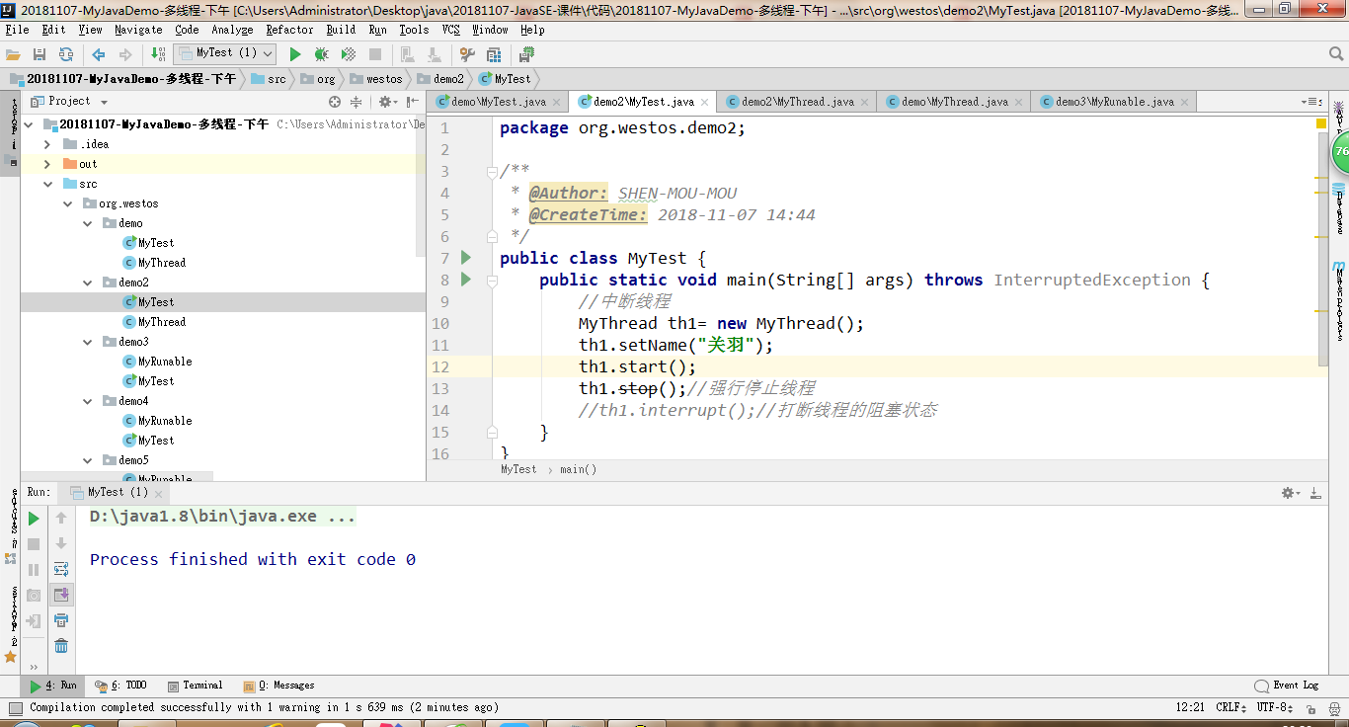Screen dimensions: 1349x727
Task: Select MyThread under the demo2 package
Action: (162, 322)
